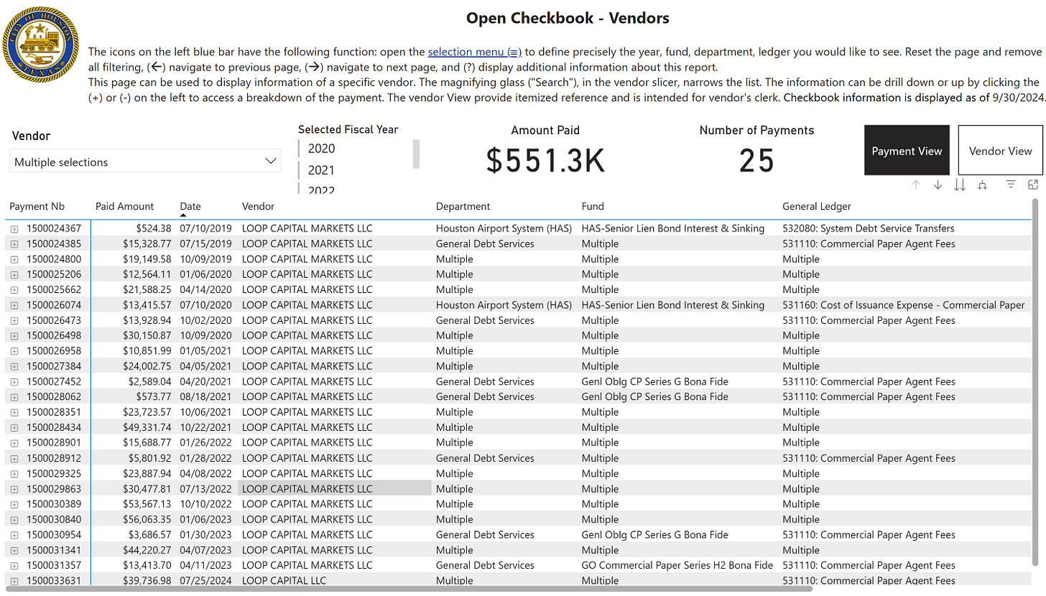Open the Vendor multiple selections dropdown
Image resolution: width=1046 pixels, height=596 pixels.
click(x=146, y=162)
